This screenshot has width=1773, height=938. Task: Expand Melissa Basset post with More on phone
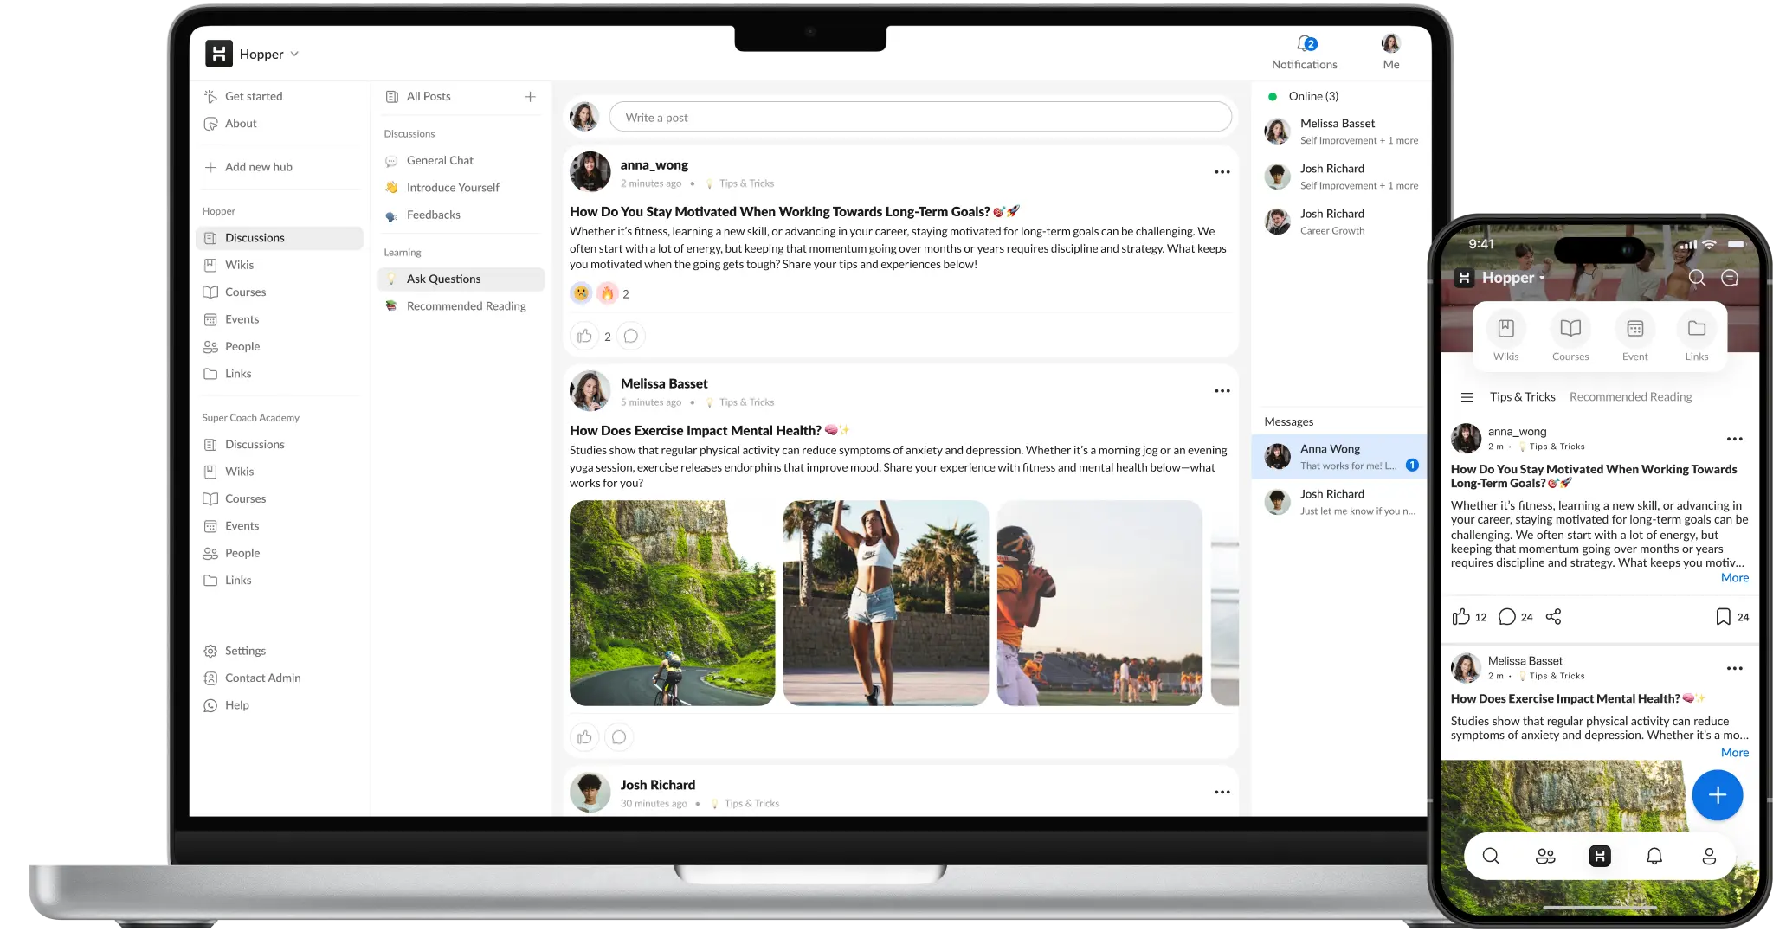pos(1734,753)
